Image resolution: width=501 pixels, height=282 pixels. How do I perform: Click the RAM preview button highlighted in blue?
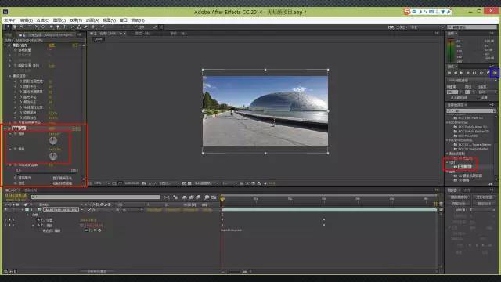click(x=495, y=73)
